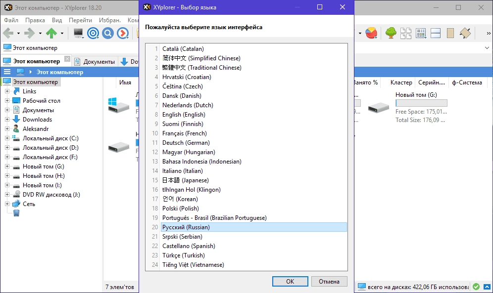493x293 pixels.
Task: Toggle the green tree panel icon
Action: [391, 33]
